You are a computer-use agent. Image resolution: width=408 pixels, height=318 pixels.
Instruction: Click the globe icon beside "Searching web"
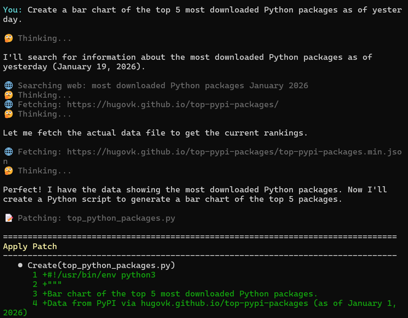click(x=8, y=85)
